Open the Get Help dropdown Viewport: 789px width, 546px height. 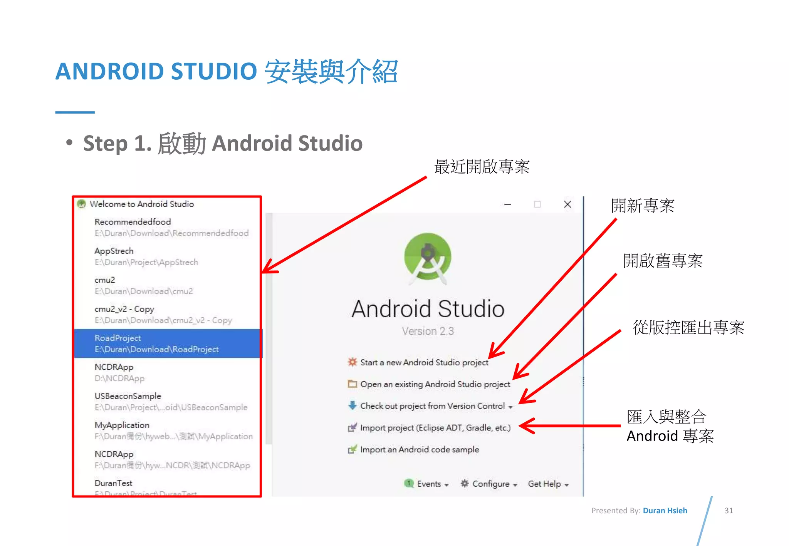tap(548, 484)
